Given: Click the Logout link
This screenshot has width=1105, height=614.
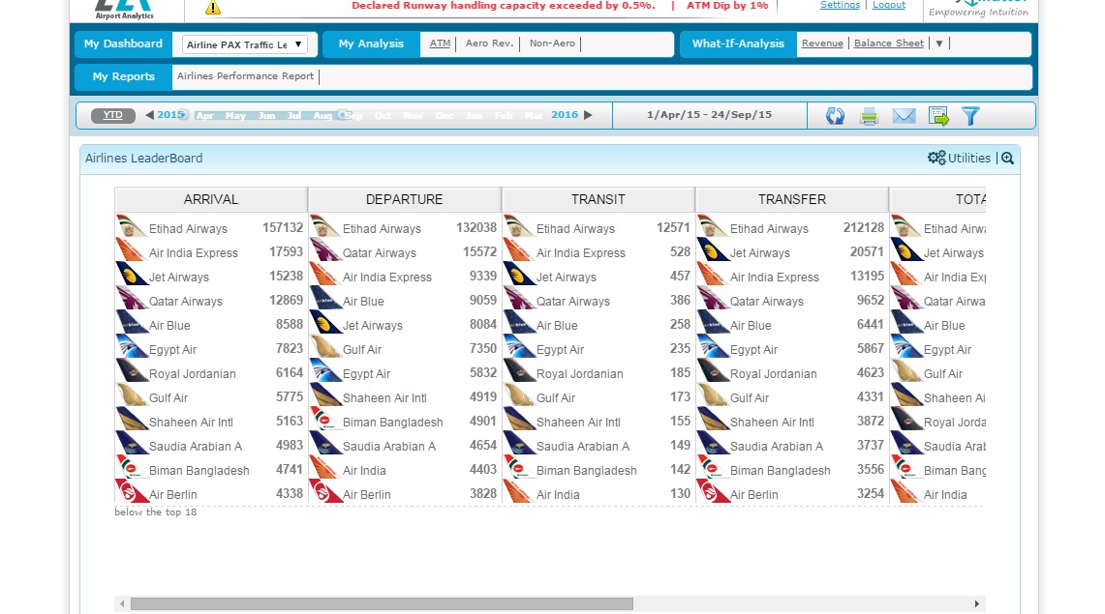Looking at the screenshot, I should 889,5.
